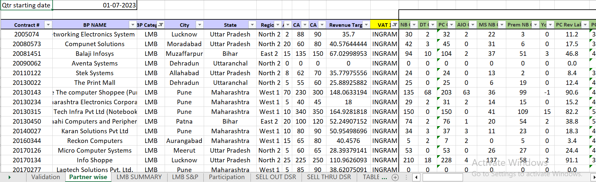Select the quarter starting date cell 01-07-2023
Viewport: 596px width, 182px height.
tap(95, 5)
